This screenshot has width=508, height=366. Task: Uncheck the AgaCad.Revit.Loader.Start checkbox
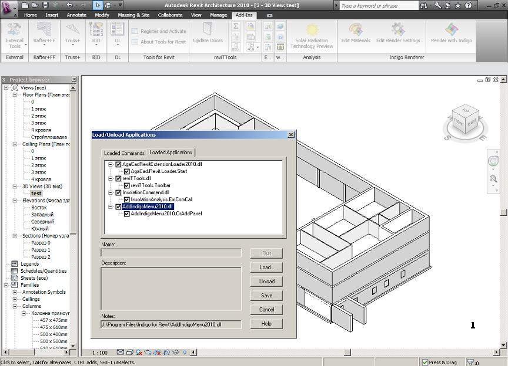[x=126, y=172]
